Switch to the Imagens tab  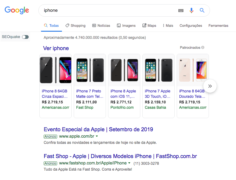pos(126,25)
